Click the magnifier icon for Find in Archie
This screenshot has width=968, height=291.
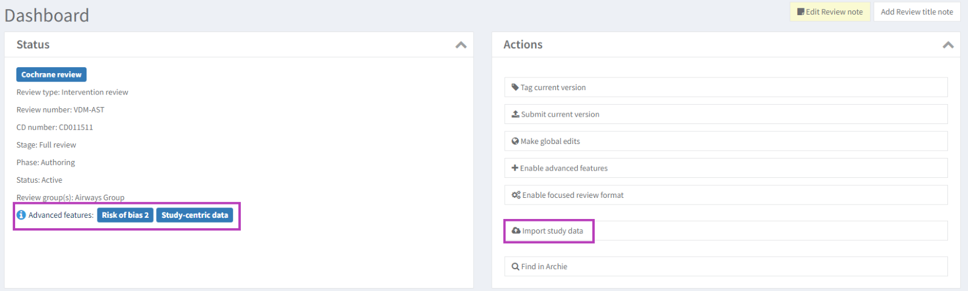(515, 266)
